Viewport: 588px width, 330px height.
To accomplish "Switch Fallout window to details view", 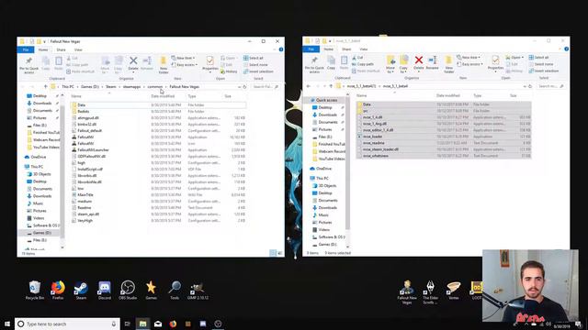I will [273, 253].
